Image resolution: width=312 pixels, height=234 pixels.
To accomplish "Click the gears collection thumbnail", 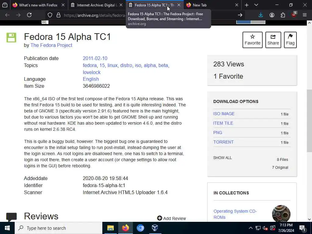I will pos(281,214).
